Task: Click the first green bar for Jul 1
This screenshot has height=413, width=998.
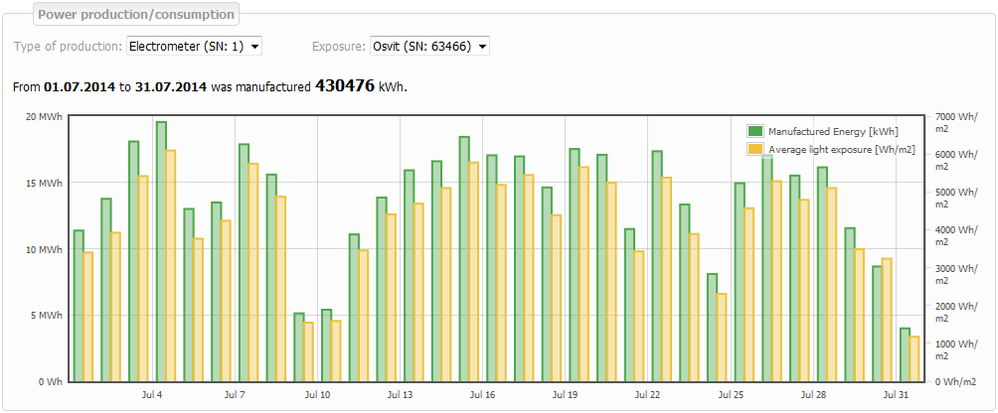Action: [x=79, y=306]
